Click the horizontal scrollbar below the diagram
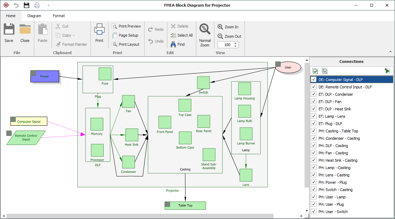 click(x=154, y=216)
